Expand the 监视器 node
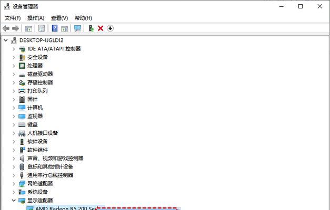The width and height of the screenshot is (330, 210). pos(14,116)
